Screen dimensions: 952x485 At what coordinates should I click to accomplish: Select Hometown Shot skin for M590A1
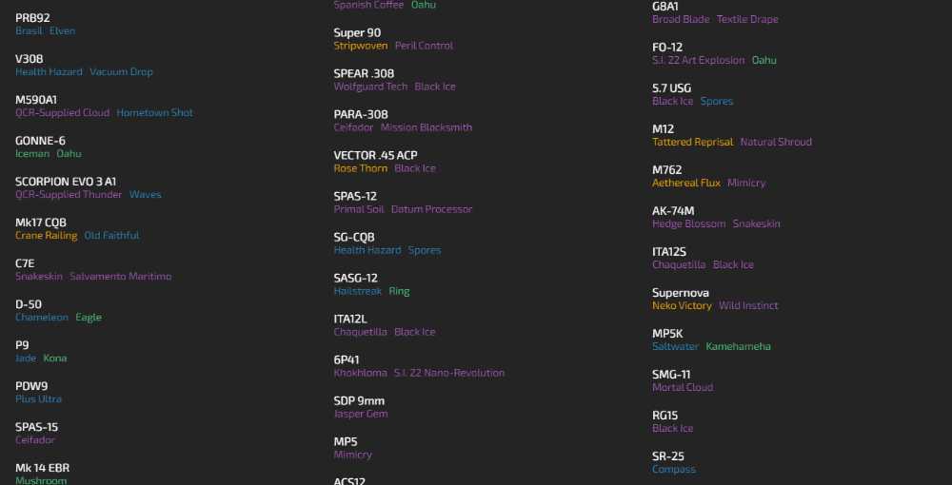tap(155, 113)
